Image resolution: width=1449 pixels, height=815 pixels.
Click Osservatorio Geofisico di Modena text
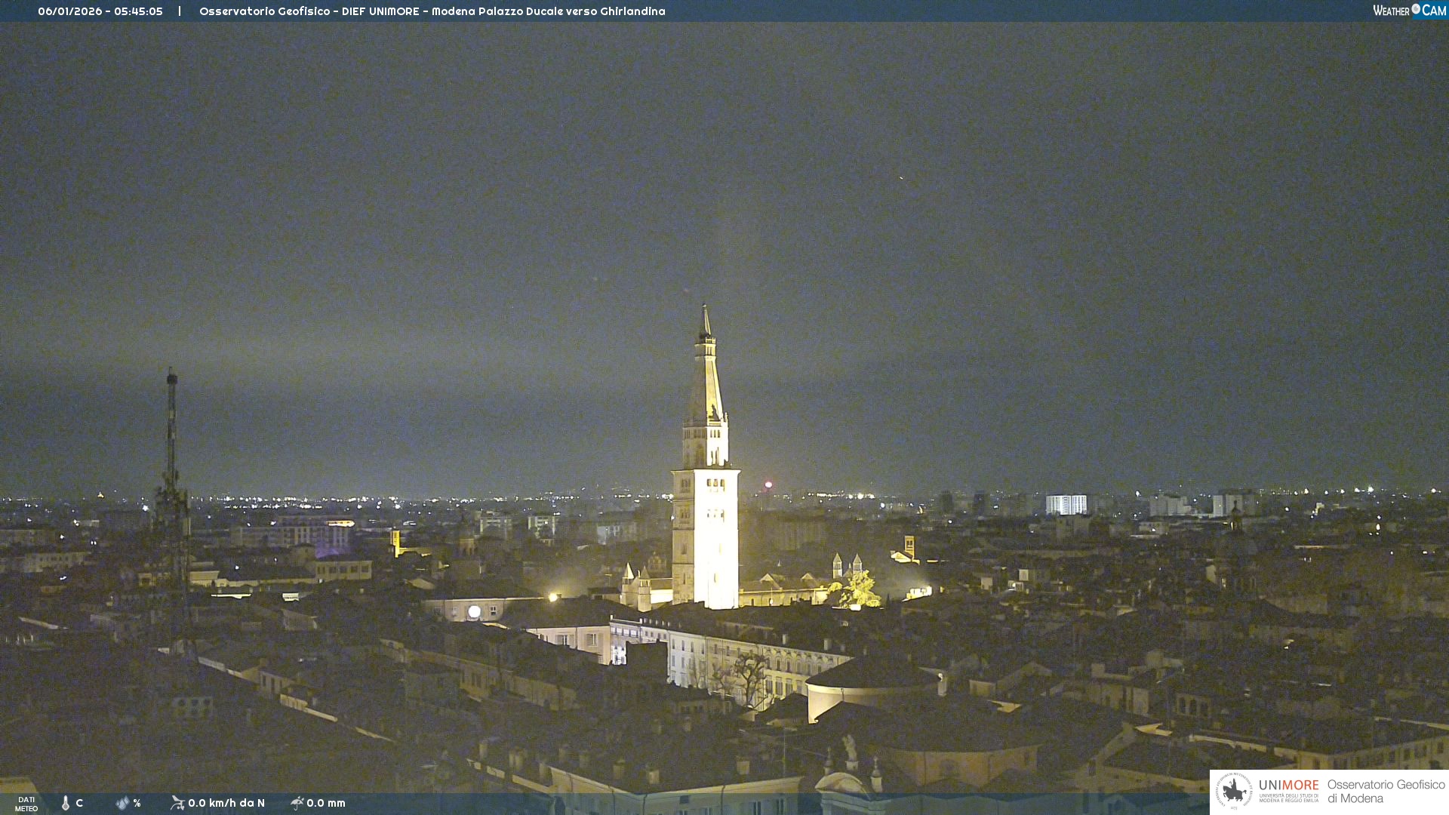coord(1386,792)
